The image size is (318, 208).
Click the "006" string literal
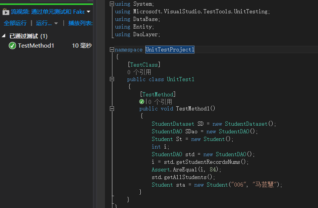(x=239, y=185)
